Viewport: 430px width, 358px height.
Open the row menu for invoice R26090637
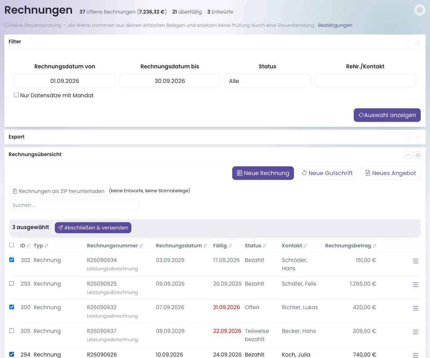point(416,332)
